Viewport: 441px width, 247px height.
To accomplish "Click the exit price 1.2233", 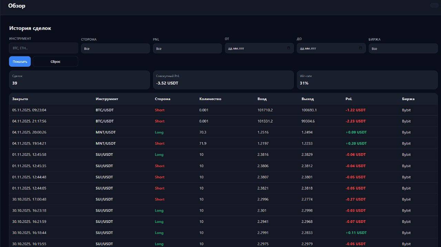I will (307, 143).
